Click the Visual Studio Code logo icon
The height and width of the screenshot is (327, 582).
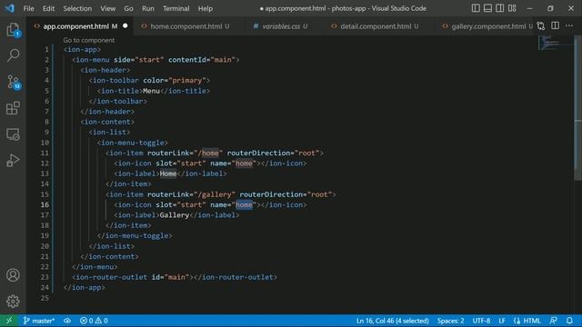(10, 8)
